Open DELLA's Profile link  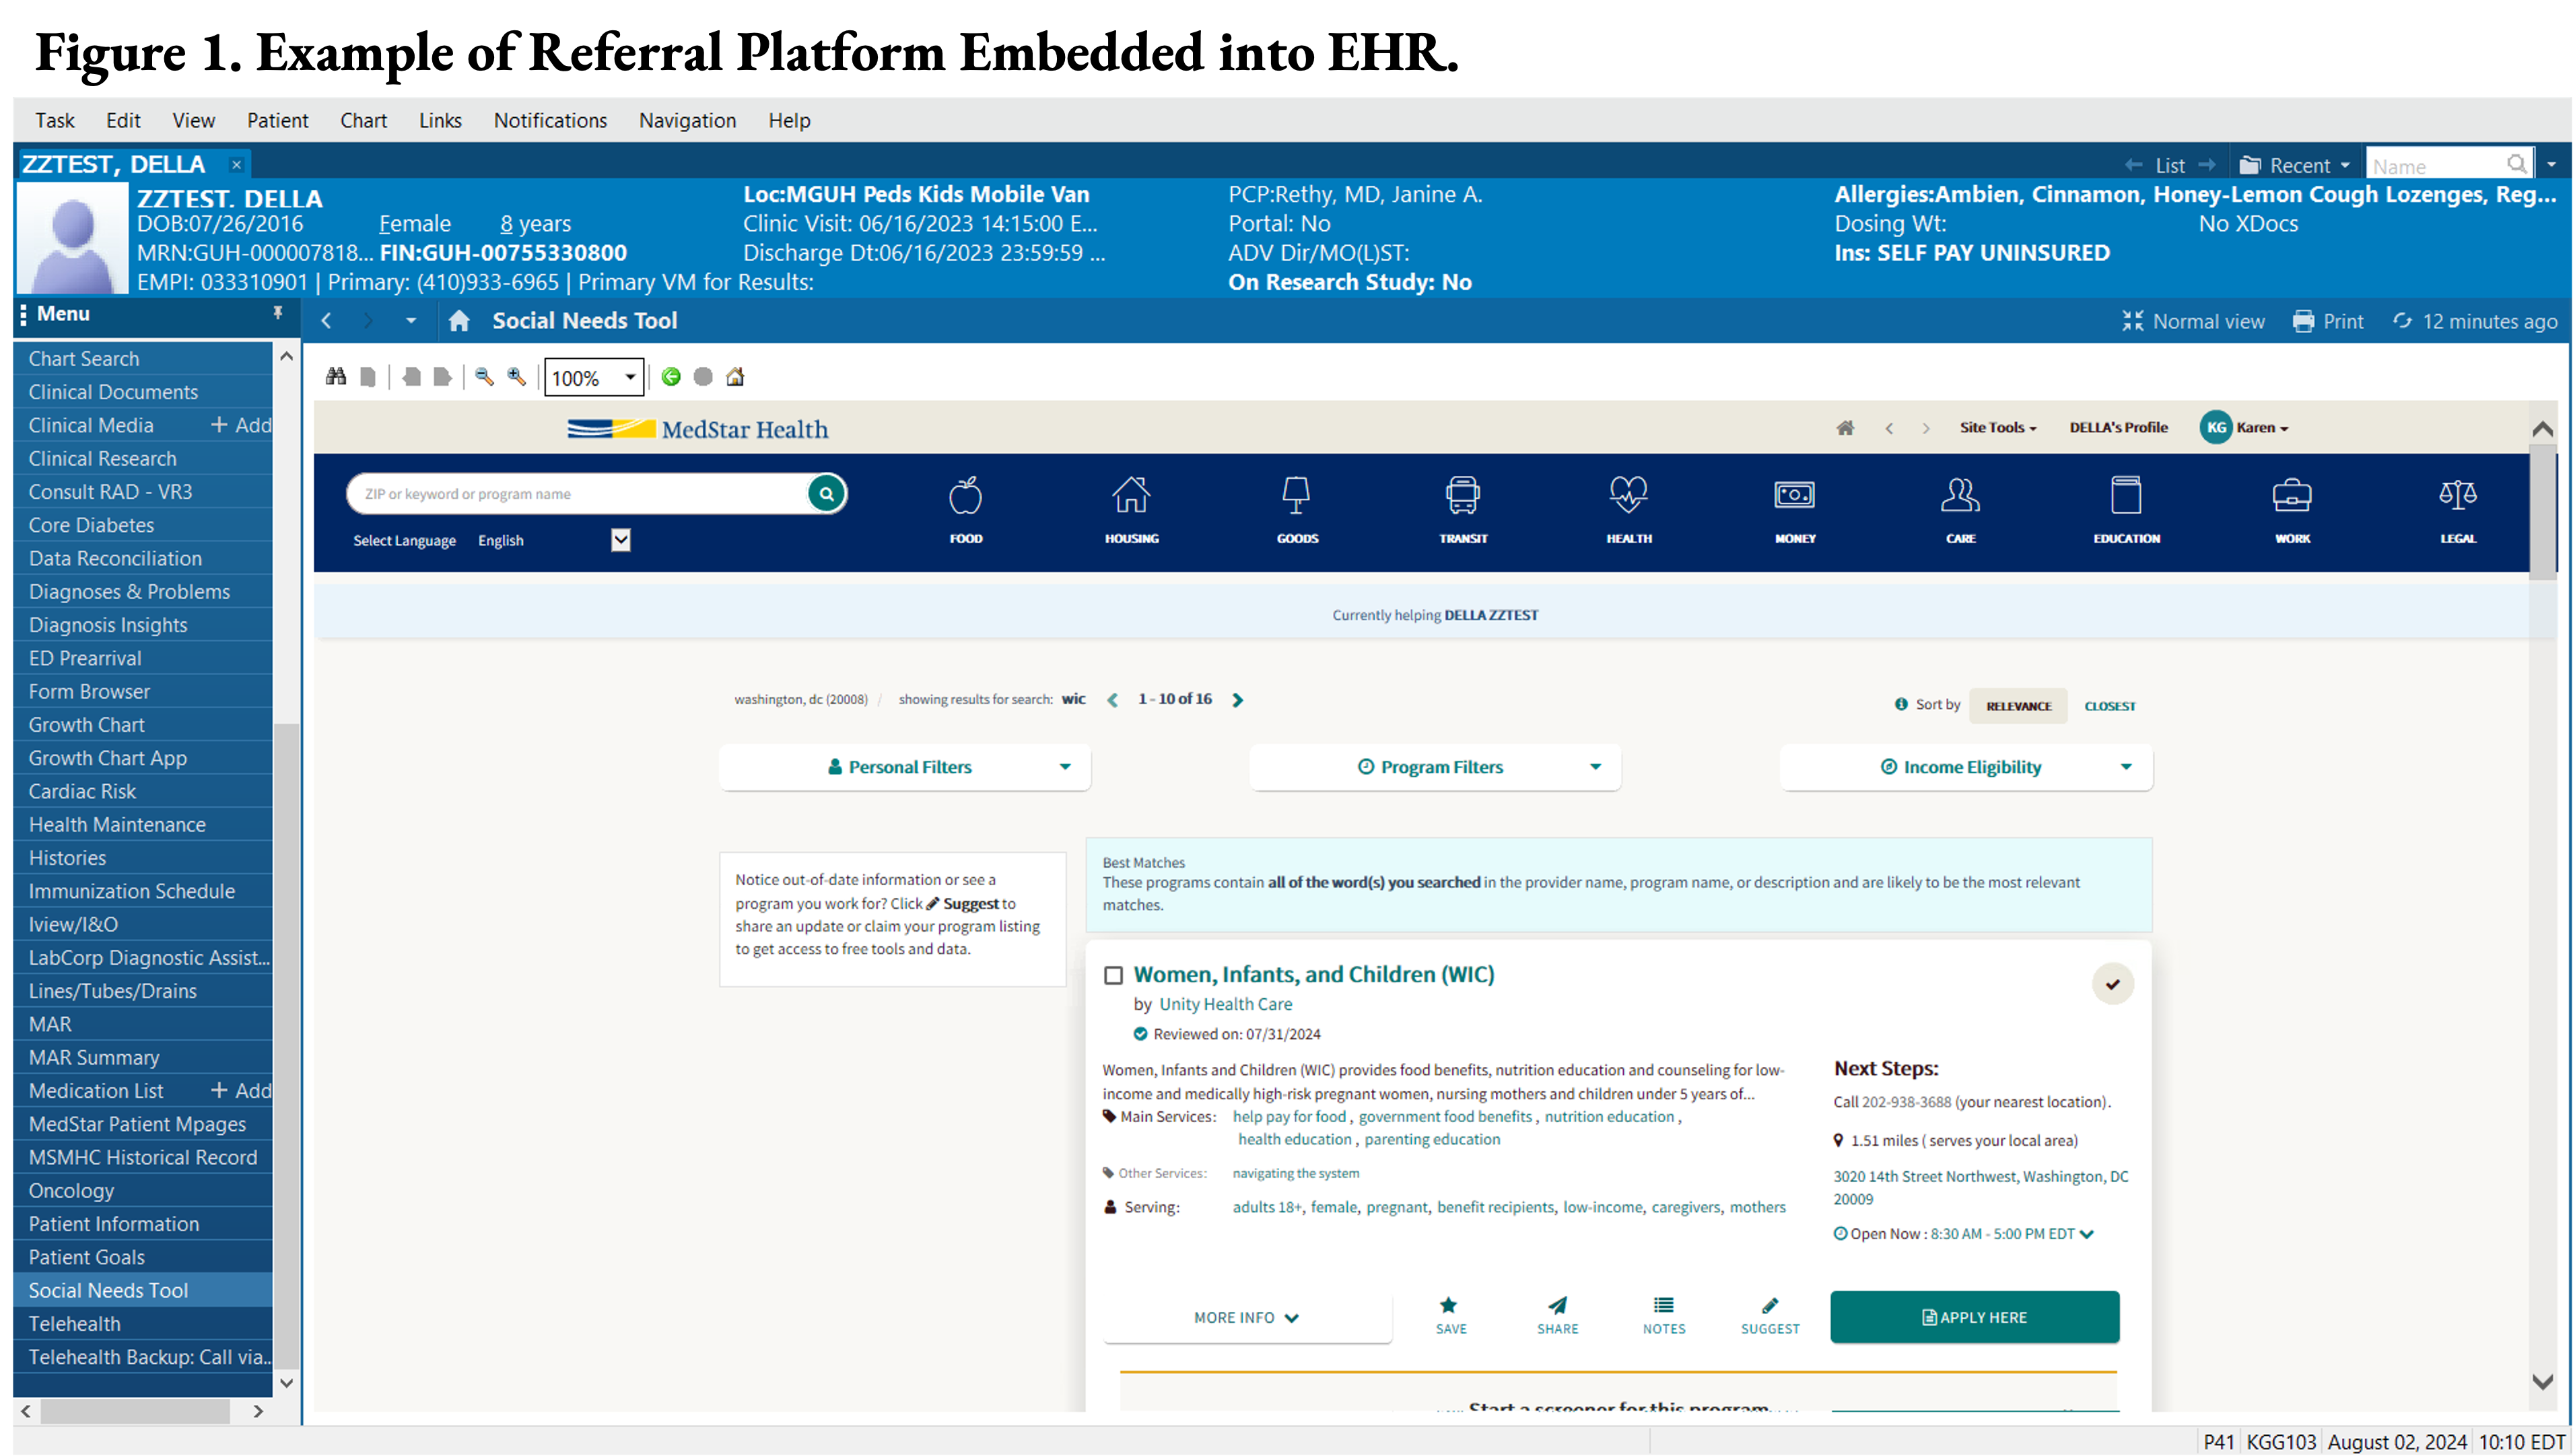pyautogui.click(x=2118, y=427)
